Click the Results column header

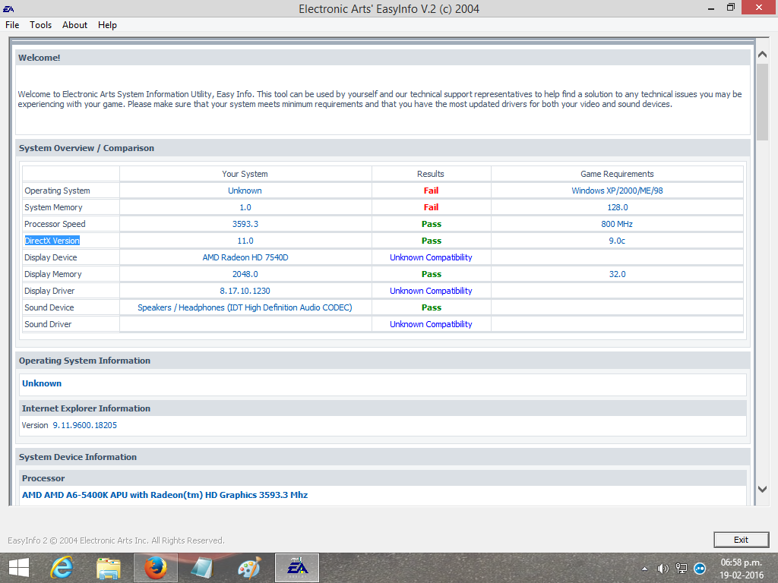(430, 174)
